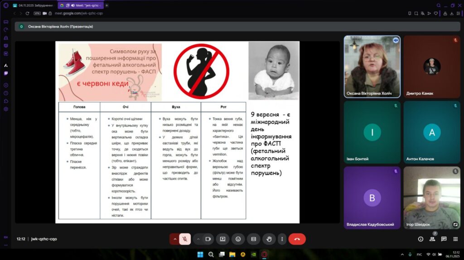
Task: Click the VPN badge in address bar
Action: pos(37,14)
